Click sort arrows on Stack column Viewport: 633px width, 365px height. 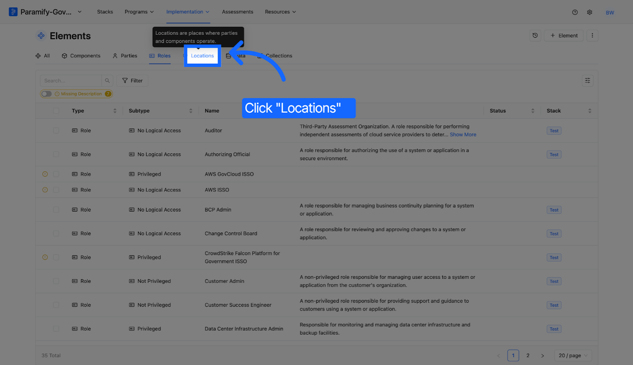pos(589,111)
